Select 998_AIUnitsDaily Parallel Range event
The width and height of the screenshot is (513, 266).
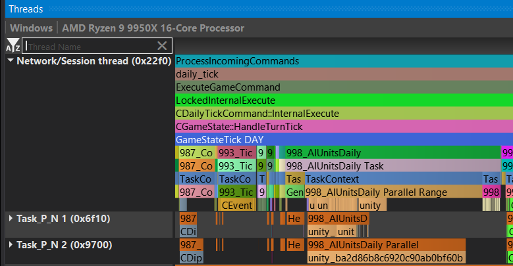click(x=393, y=192)
